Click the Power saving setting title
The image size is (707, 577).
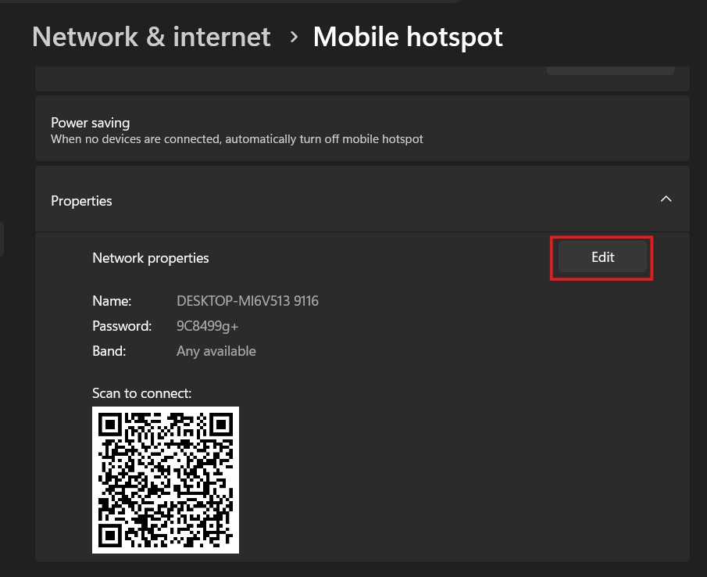90,123
